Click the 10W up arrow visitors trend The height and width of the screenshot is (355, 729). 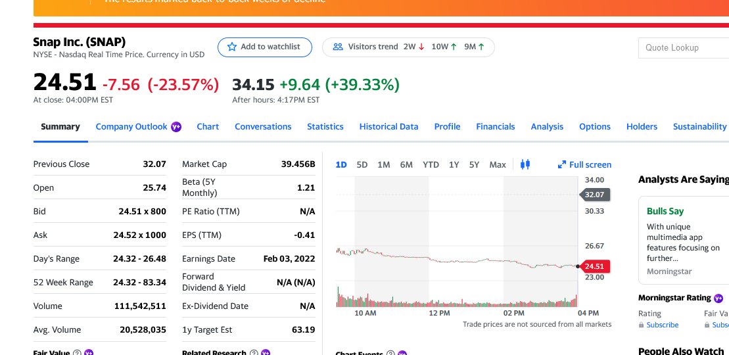pyautogui.click(x=454, y=47)
